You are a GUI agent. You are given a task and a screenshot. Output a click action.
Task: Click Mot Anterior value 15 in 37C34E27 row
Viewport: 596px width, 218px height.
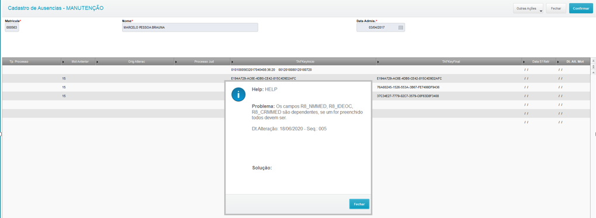[x=64, y=96]
